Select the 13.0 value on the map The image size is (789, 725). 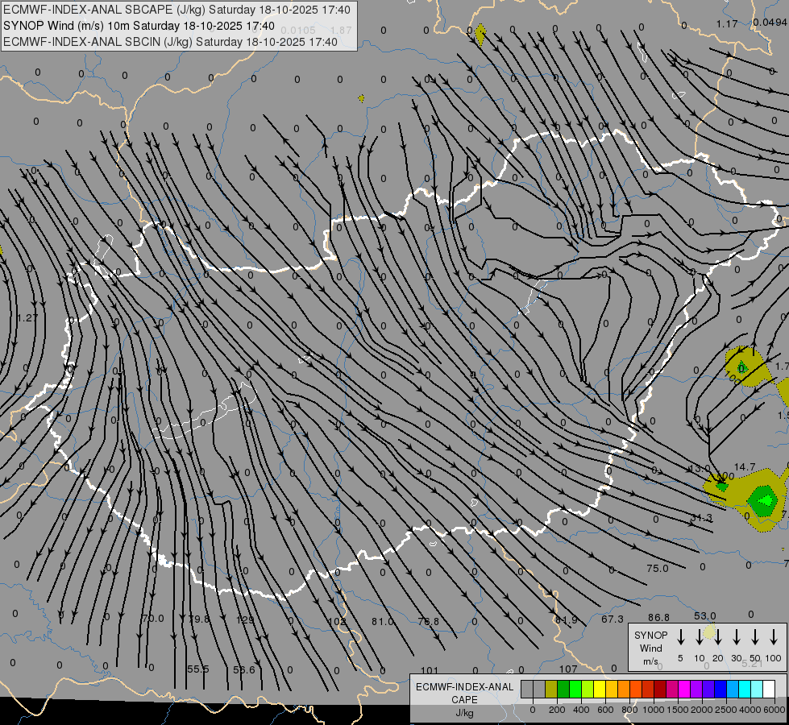point(700,468)
